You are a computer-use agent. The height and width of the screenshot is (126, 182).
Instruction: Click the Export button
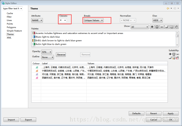coord(28,120)
